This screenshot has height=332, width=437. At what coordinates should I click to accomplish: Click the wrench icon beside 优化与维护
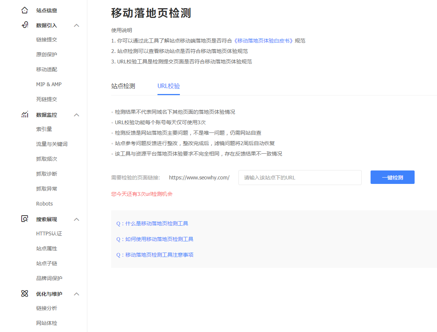[25, 294]
